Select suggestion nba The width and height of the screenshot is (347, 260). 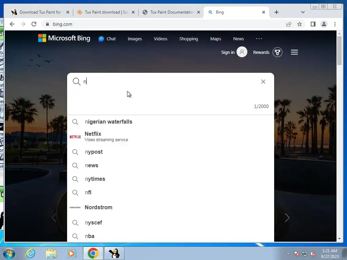pos(170,236)
